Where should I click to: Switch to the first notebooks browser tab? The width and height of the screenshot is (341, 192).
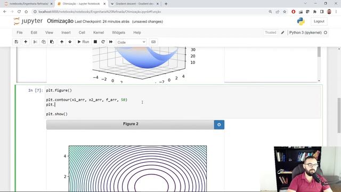pyautogui.click(x=28, y=4)
